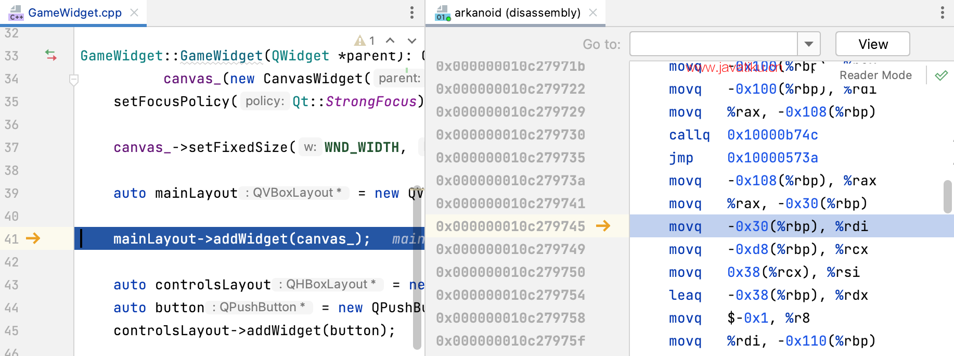Go to previous highlighted problem arrow
This screenshot has width=954, height=356.
[390, 41]
